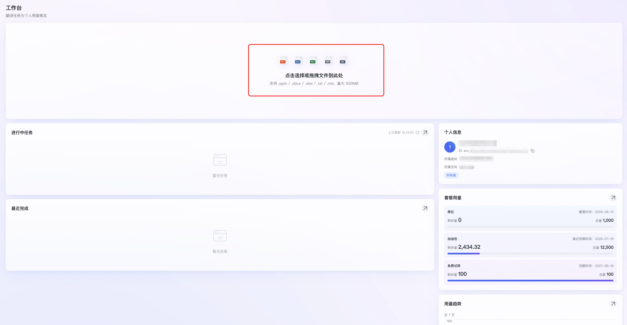Click the MD file type icon
Screen dimensions: 627x325
343,60
